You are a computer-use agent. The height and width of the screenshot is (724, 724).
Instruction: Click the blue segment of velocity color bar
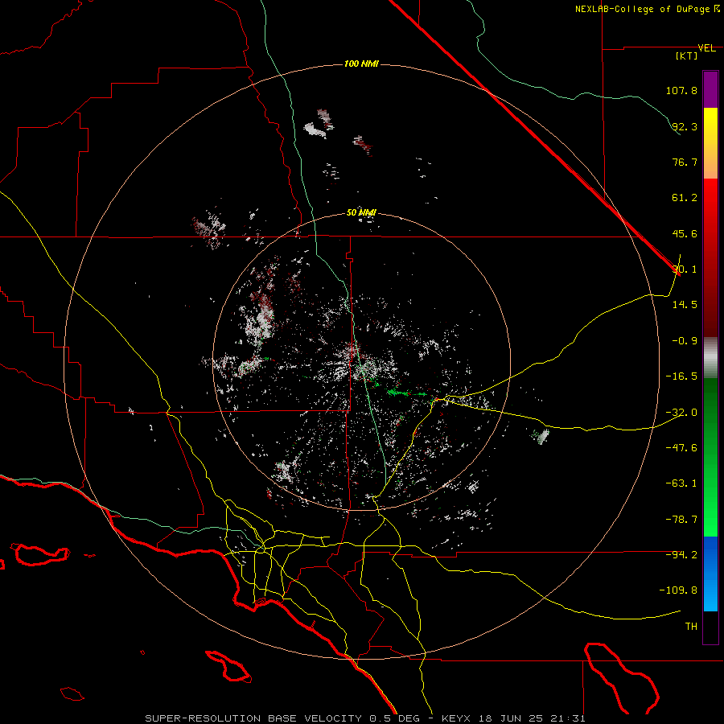pyautogui.click(x=710, y=574)
